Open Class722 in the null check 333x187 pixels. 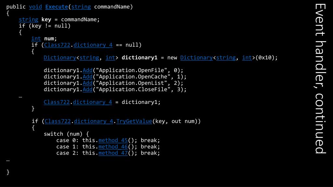pos(57,45)
